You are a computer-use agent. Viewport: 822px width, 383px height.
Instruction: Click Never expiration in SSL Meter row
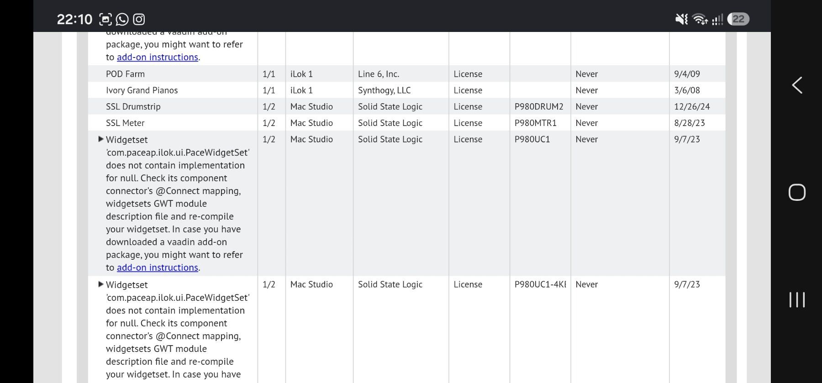point(587,123)
